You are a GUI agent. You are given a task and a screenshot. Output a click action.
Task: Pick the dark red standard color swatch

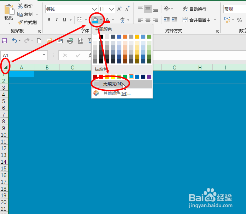[x=95, y=77]
